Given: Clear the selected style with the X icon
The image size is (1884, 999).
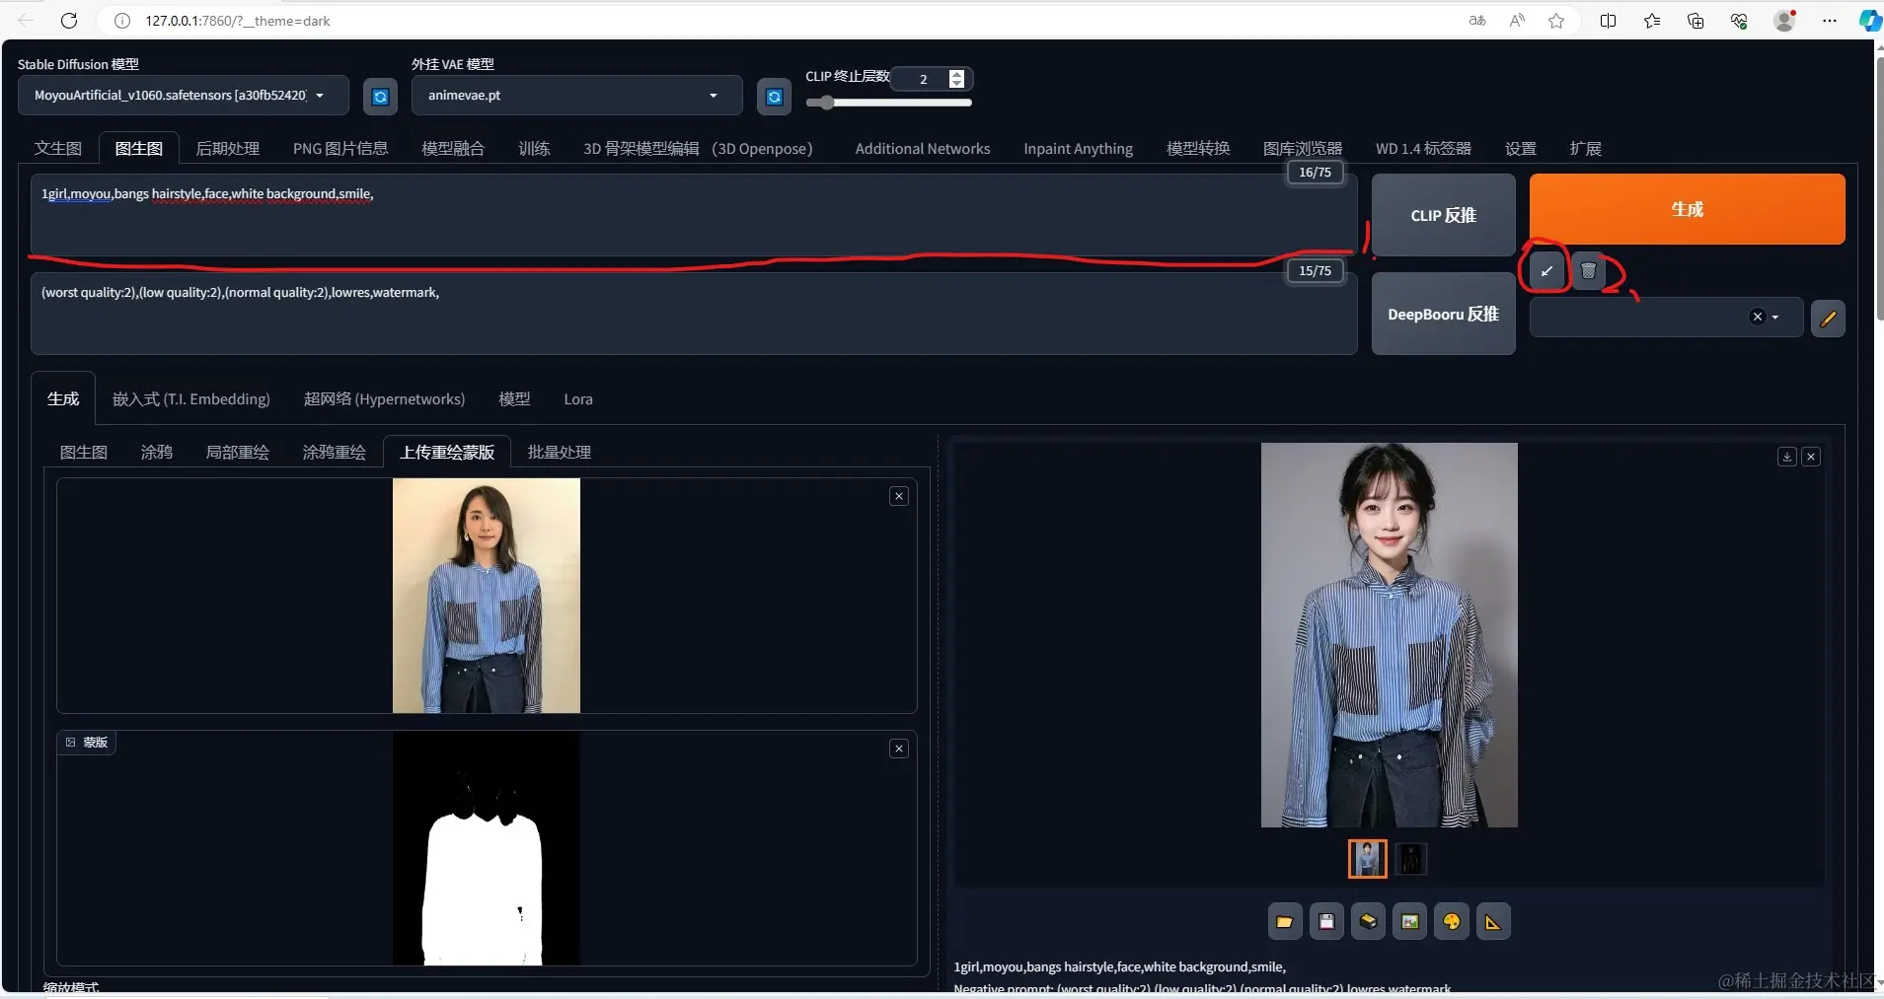Looking at the screenshot, I should pyautogui.click(x=1757, y=317).
